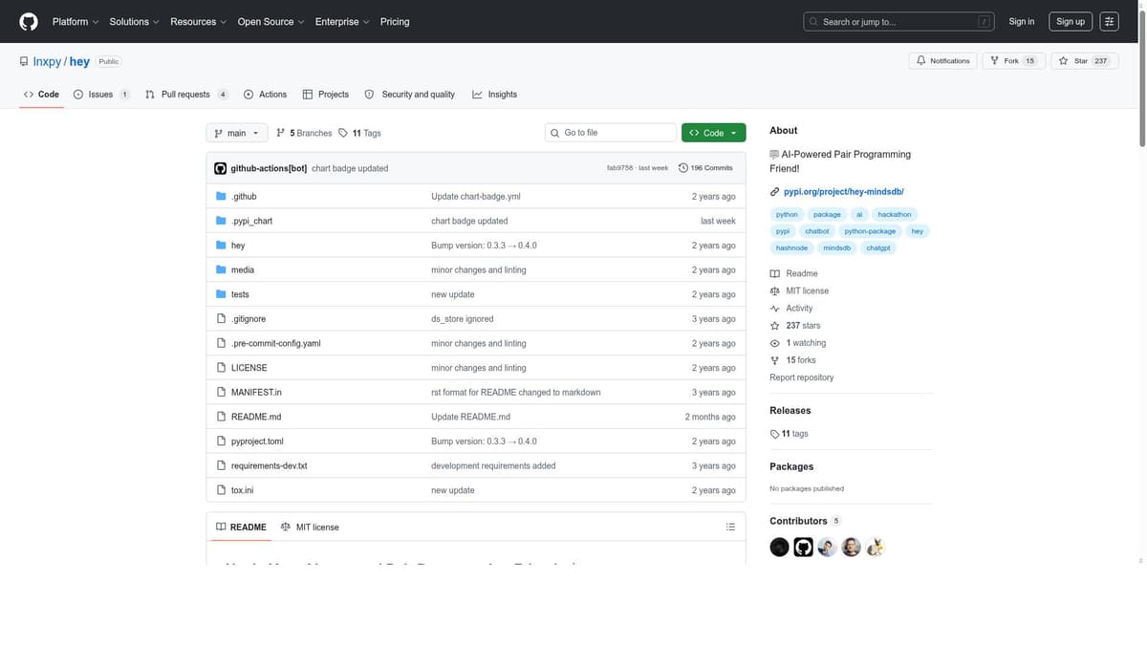Switch to the Pull requests tab

point(185,95)
